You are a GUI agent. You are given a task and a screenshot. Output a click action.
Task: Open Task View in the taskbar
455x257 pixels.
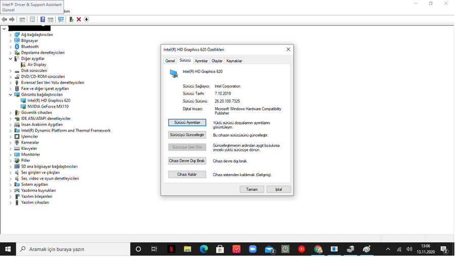point(154,249)
